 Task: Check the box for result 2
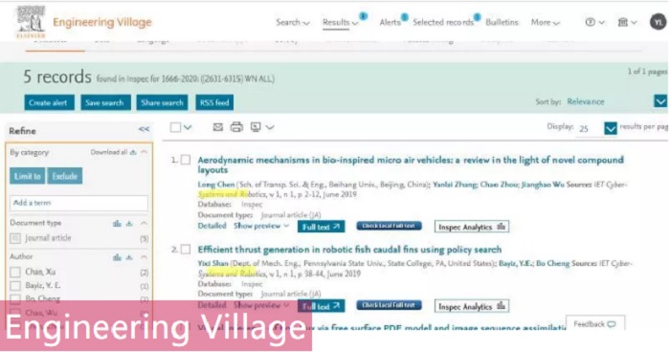[186, 250]
